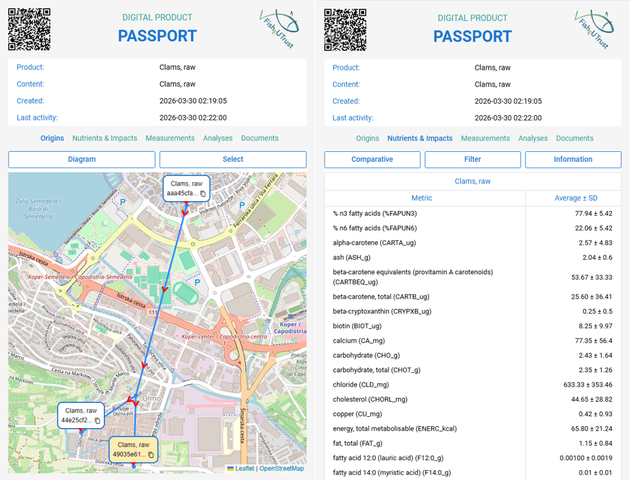Click 'cholesterol (CHORL_mg)' row
Viewport: 630px width, 480px height.
point(472,399)
